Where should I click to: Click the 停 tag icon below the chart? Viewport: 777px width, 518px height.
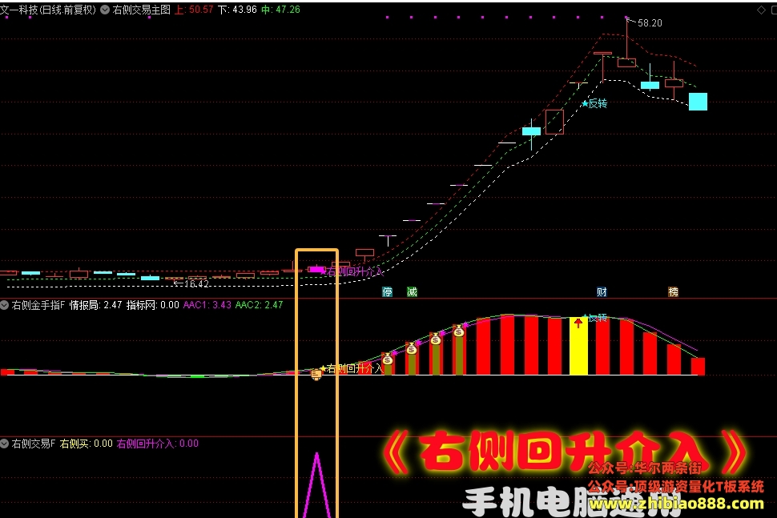coord(387,291)
